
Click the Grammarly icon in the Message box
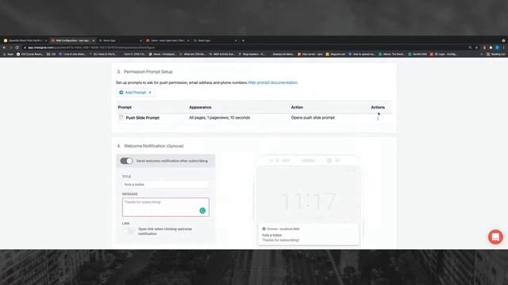pyautogui.click(x=202, y=211)
